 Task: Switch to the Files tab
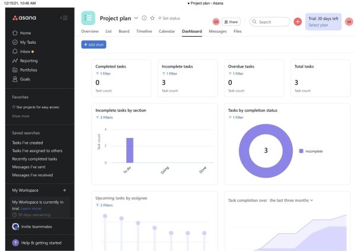[x=238, y=31]
